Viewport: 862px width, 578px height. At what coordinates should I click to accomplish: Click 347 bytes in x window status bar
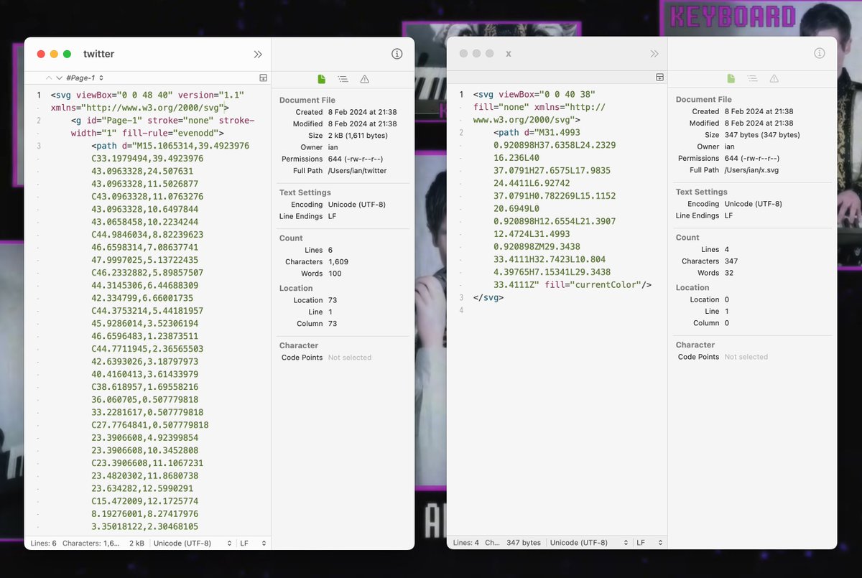tap(524, 543)
